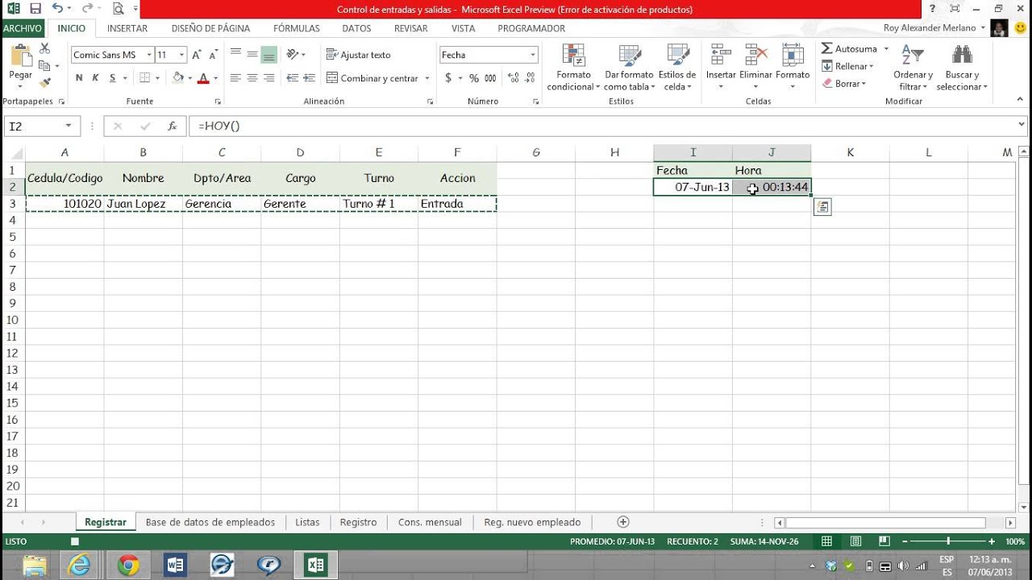The width and height of the screenshot is (1032, 580).
Task: Increase font size with the larger A icon
Action: point(197,55)
